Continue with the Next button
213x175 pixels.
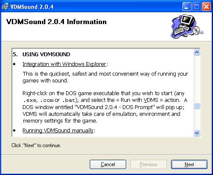click(x=189, y=164)
